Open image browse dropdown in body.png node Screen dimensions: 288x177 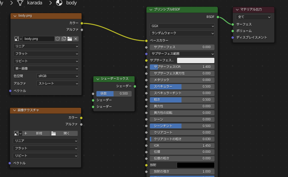click(x=18, y=39)
